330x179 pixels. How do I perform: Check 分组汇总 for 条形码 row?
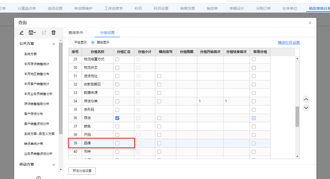click(117, 110)
